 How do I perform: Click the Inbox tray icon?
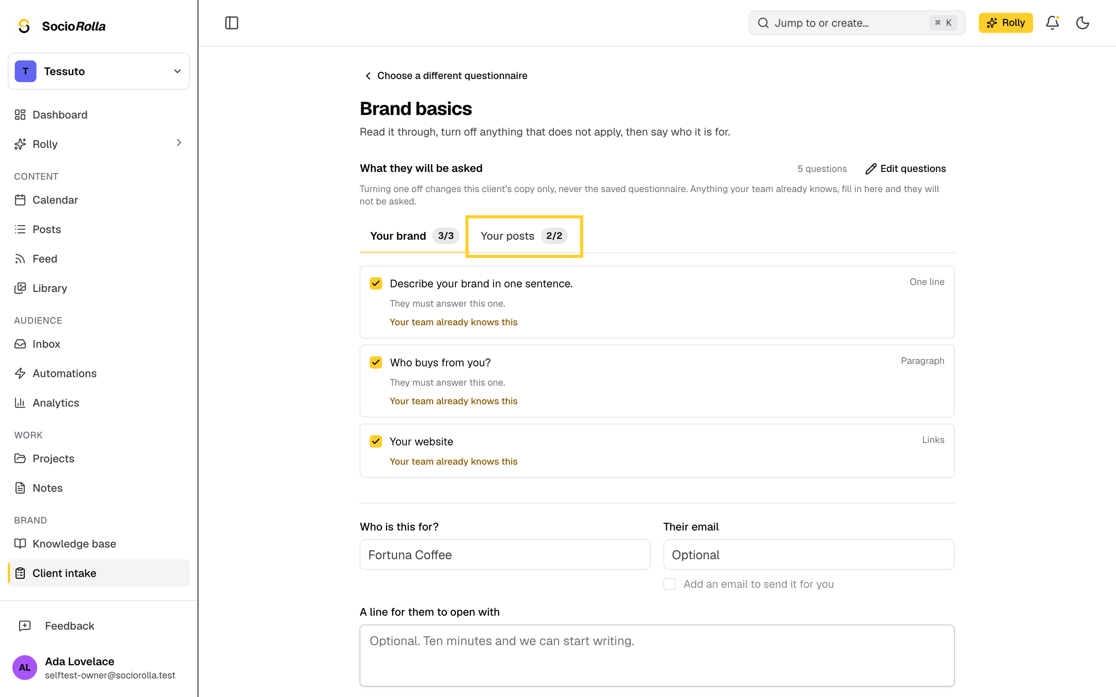click(x=20, y=344)
